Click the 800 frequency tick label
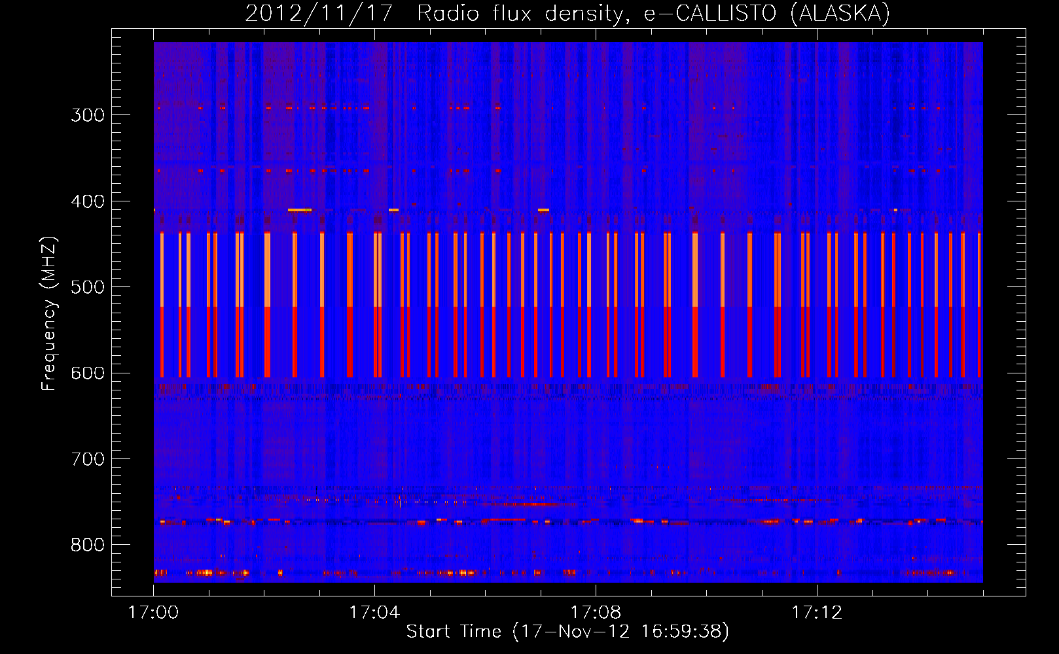The height and width of the screenshot is (654, 1059). coord(88,545)
